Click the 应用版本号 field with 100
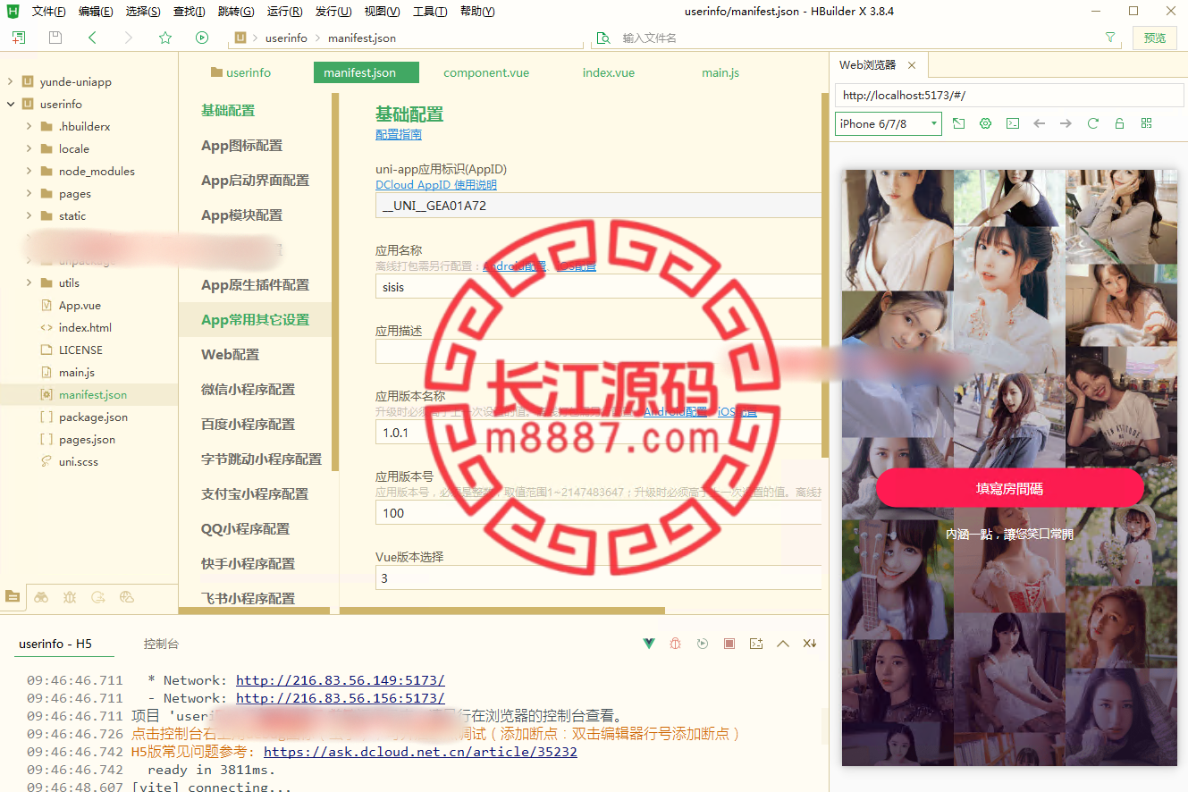This screenshot has width=1188, height=792. [598, 512]
